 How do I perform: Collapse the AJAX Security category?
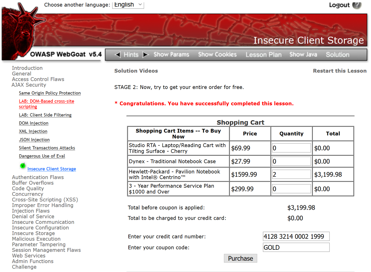pos(29,85)
